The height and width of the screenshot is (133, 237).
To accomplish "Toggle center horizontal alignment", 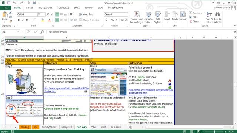I will coord(61,20).
